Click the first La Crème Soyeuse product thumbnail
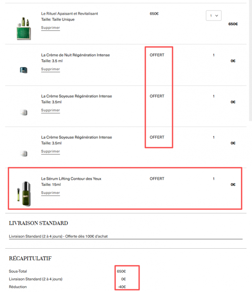Screen dimensions: 252x292 24,112
